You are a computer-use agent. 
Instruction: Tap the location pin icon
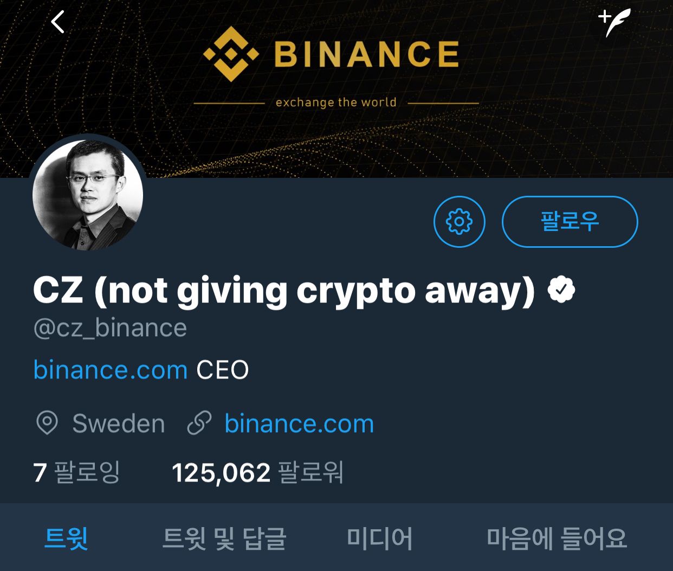coord(47,423)
